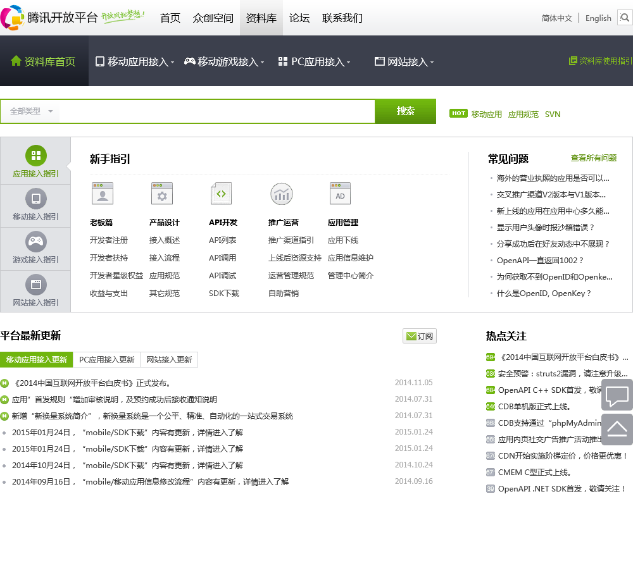Screen dimensions: 633x575
Task: Open the 全部类型 search type dropdown
Action: tap(31, 111)
